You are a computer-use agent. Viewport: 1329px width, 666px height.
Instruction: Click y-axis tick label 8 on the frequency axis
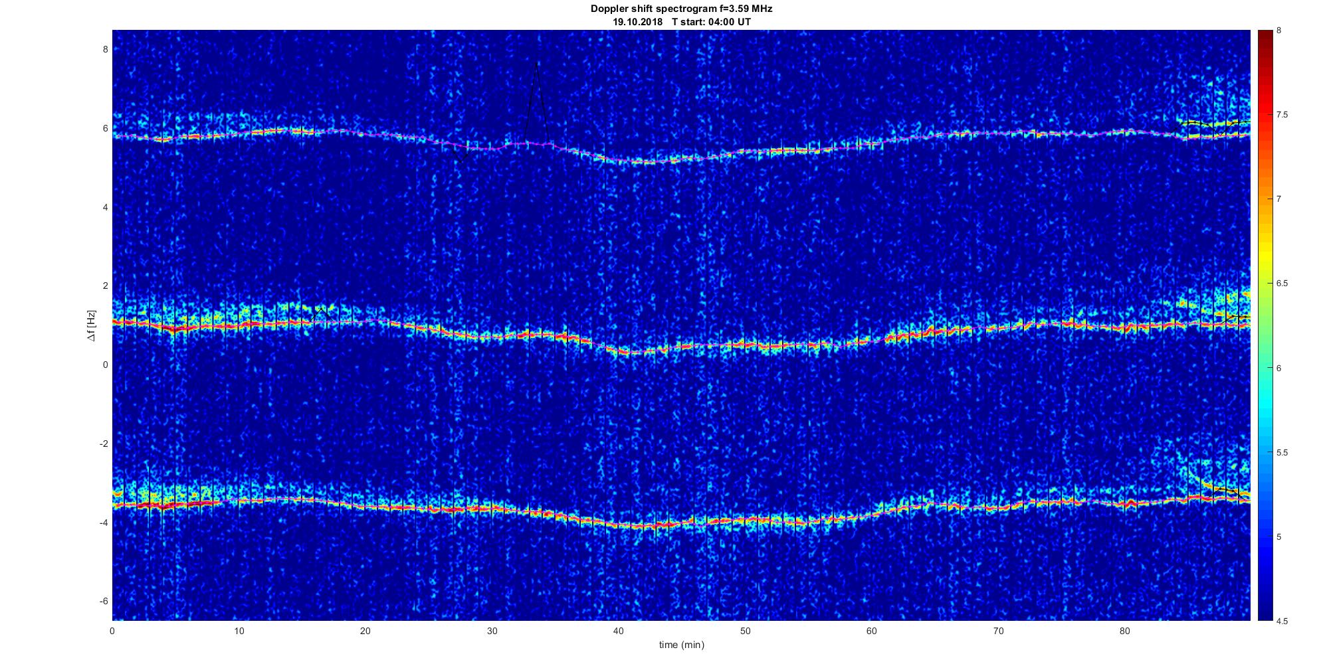(x=105, y=49)
